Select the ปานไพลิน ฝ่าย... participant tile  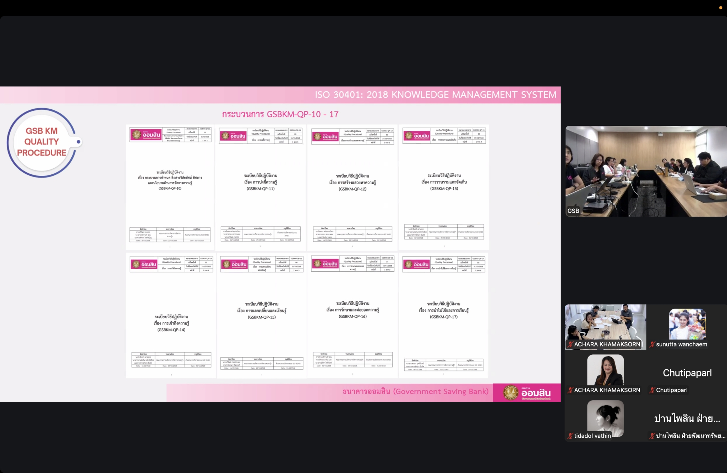pyautogui.click(x=687, y=419)
